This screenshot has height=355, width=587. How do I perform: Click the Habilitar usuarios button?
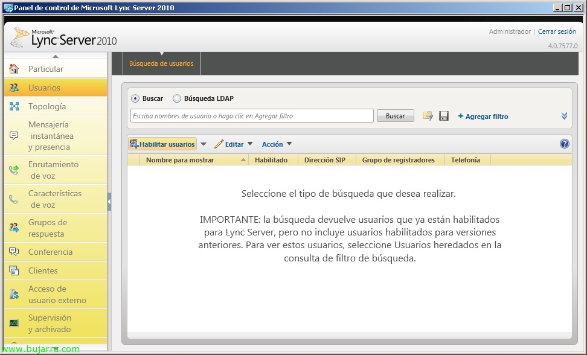[162, 144]
